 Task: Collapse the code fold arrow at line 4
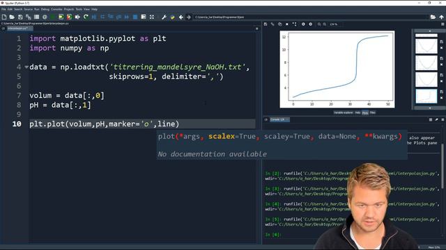(x=26, y=67)
